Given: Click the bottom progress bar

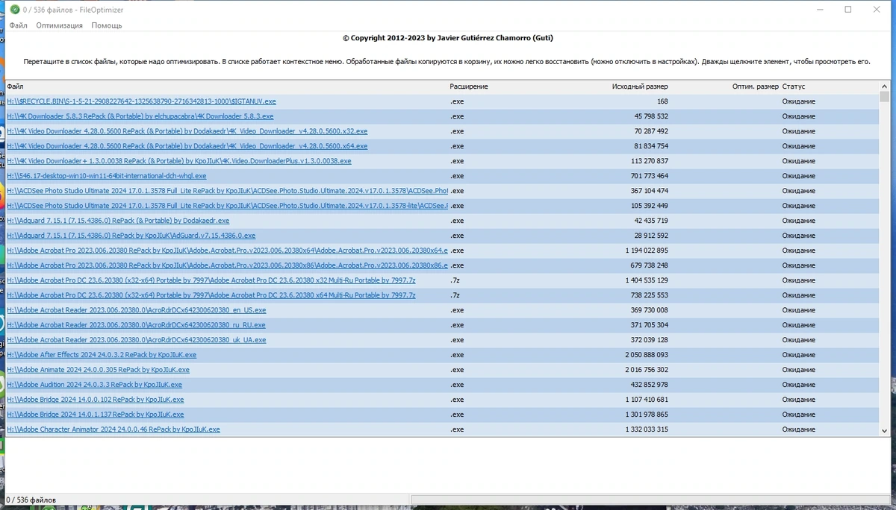Looking at the screenshot, I should (x=651, y=500).
